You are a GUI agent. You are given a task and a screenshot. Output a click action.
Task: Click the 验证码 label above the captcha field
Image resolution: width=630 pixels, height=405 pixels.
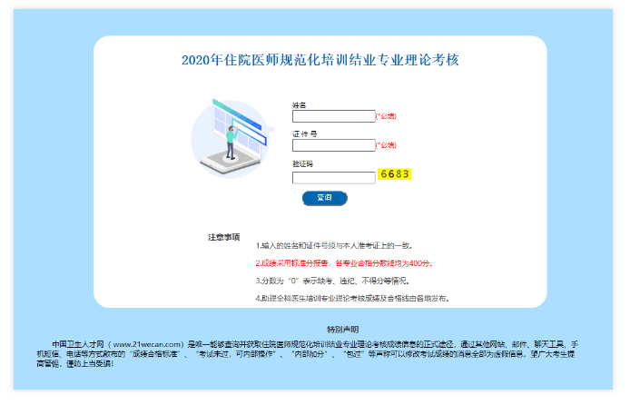(302, 163)
